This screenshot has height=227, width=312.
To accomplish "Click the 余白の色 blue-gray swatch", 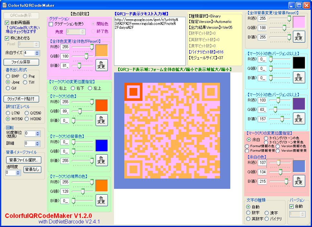I will tap(299, 167).
